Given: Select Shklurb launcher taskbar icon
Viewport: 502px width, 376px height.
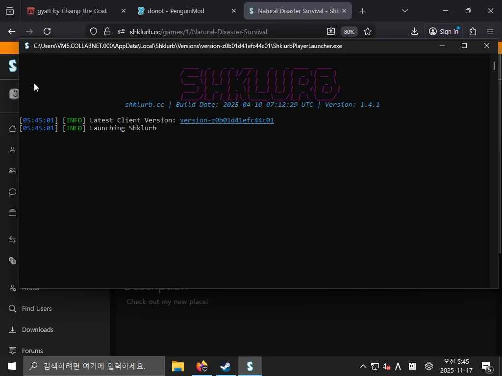Looking at the screenshot, I should 250,366.
